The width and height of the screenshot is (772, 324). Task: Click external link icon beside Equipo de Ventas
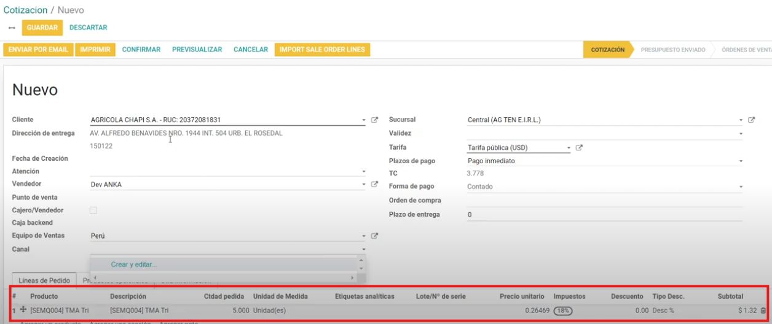pos(374,236)
